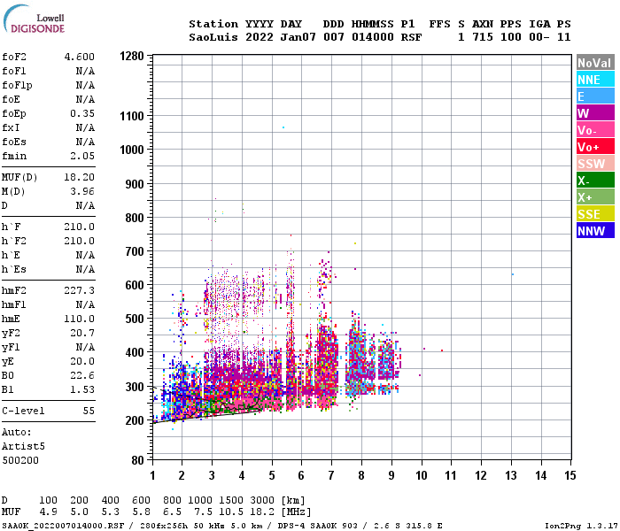Click the foEp value 0.35
This screenshot has width=620, height=531.
pos(82,113)
